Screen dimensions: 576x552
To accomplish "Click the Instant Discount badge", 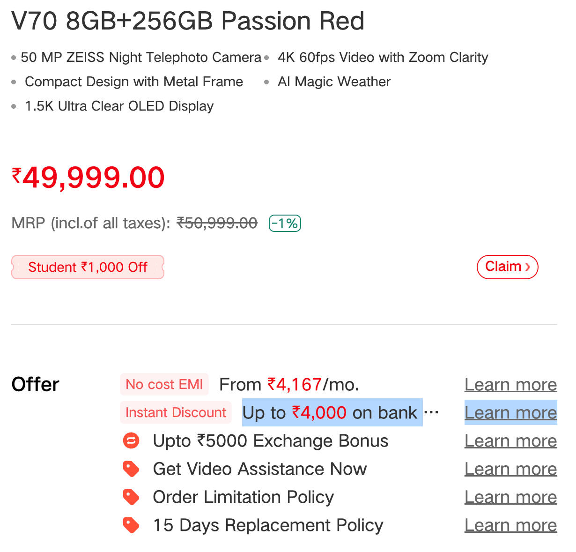I will click(x=176, y=412).
